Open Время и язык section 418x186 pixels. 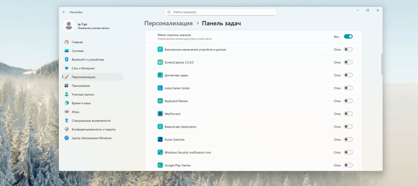pyautogui.click(x=92, y=103)
